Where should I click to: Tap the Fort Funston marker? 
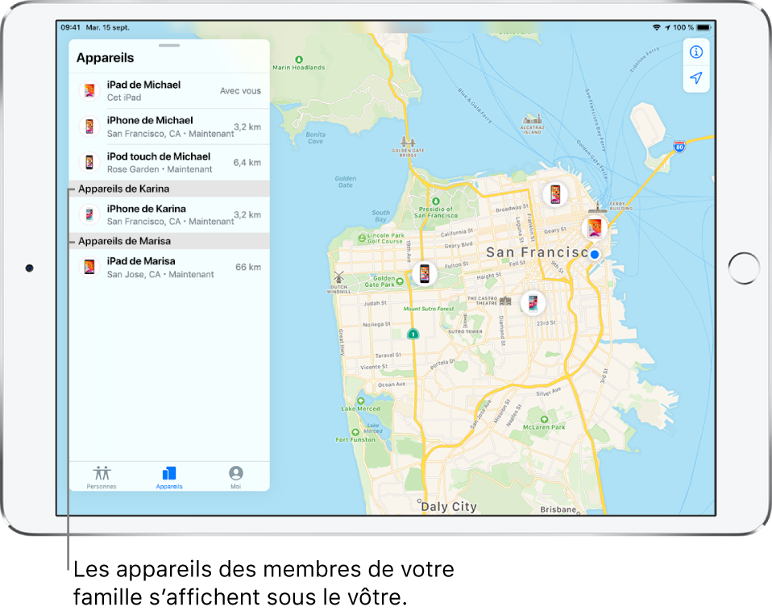pyautogui.click(x=355, y=432)
